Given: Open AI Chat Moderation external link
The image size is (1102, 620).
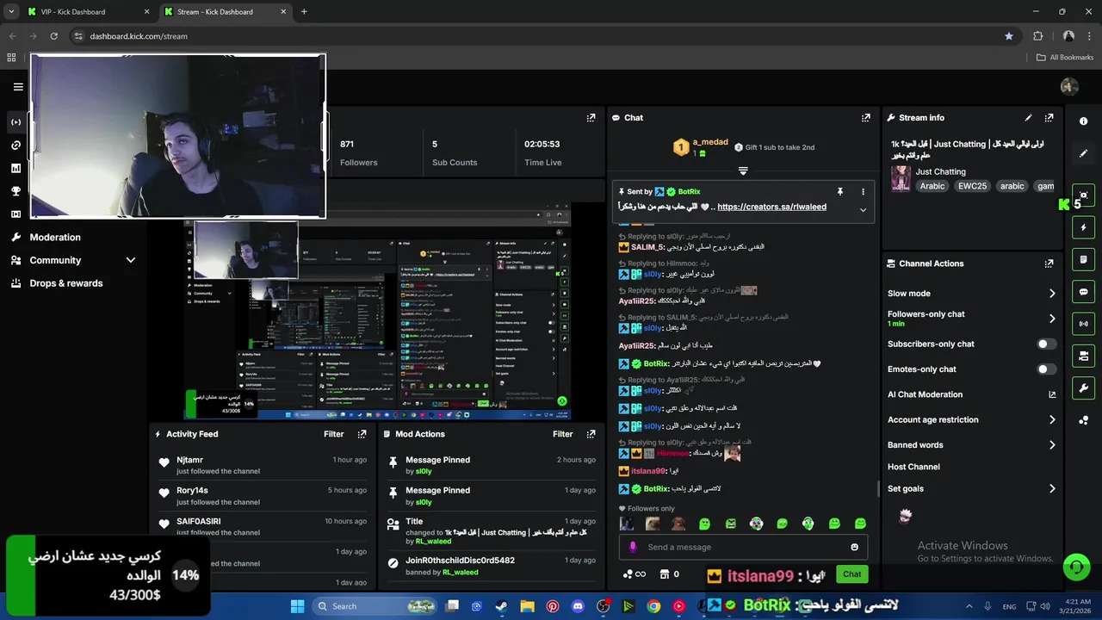Looking at the screenshot, I should click(x=1052, y=394).
